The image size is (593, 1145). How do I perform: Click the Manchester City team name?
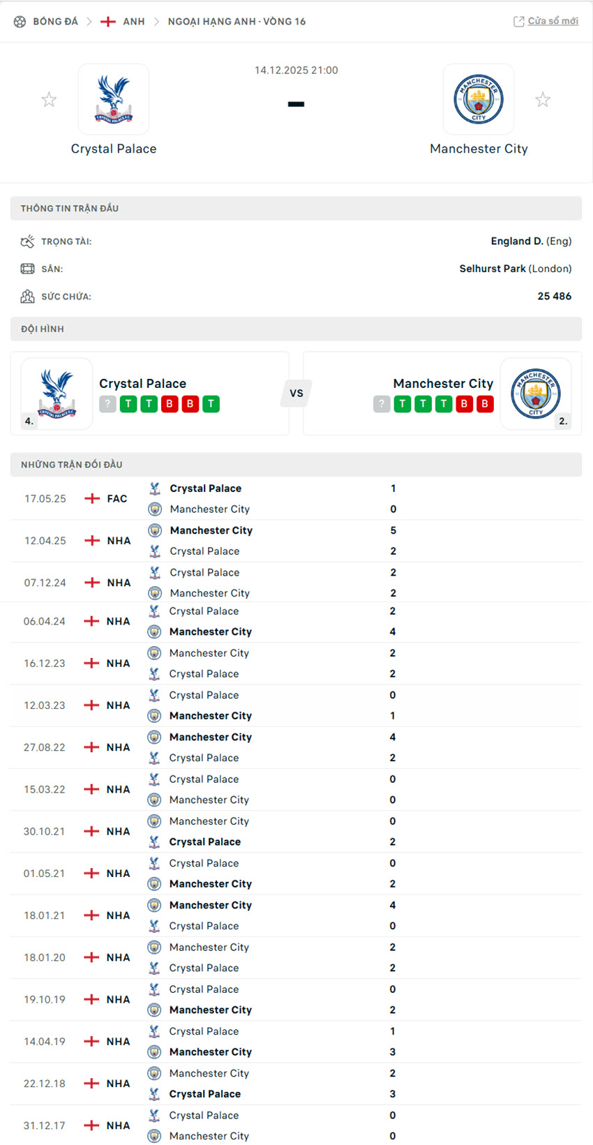point(479,148)
